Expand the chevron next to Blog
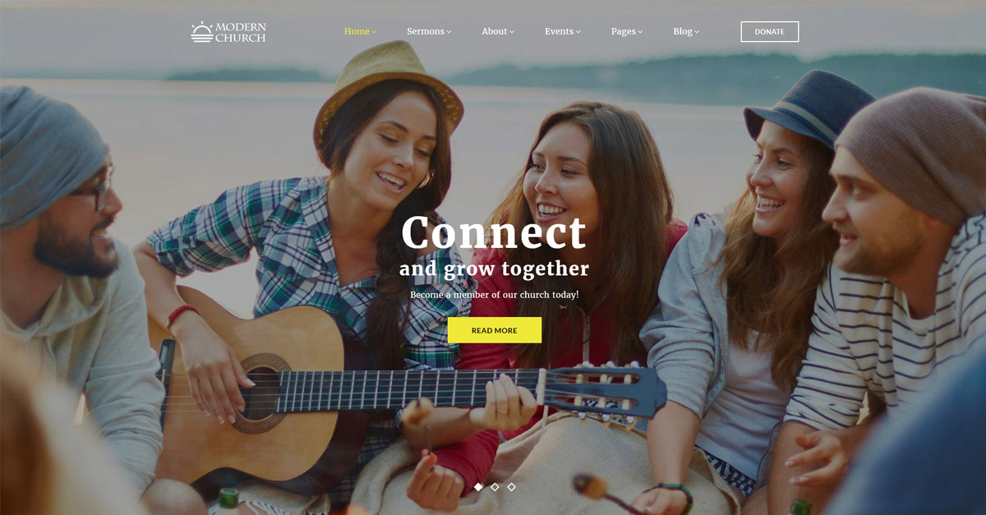The image size is (986, 515). coord(697,32)
